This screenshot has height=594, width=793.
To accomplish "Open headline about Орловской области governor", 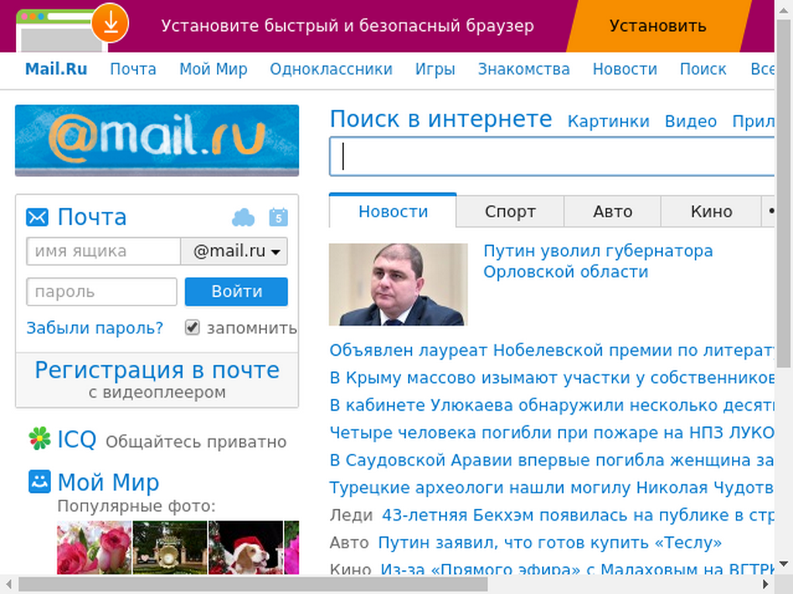I will 598,261.
